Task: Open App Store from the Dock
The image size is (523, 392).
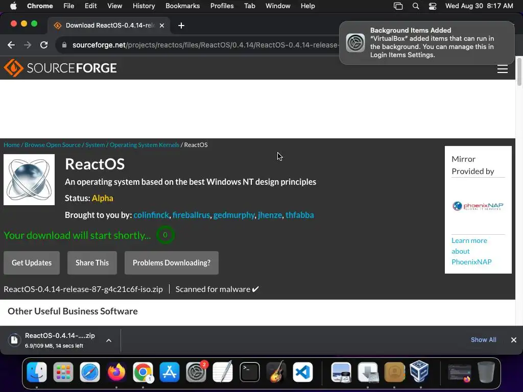Action: [170, 372]
